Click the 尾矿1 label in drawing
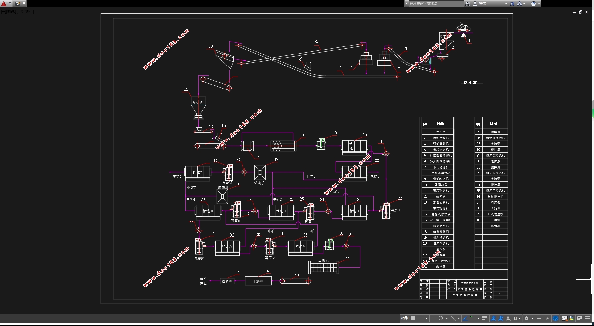 point(375,177)
